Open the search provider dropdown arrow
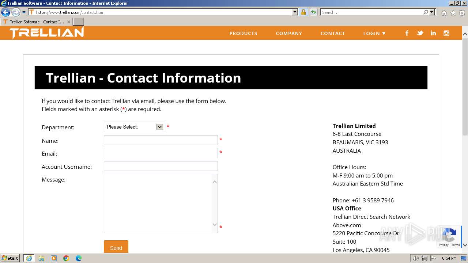Screen dimensions: 468x263 point(432,12)
